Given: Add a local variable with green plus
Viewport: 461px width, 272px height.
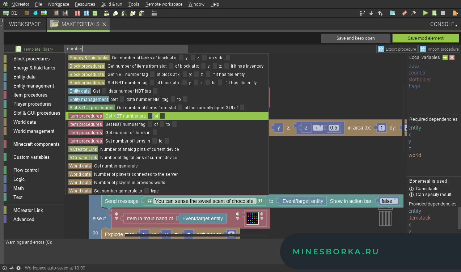Looking at the screenshot, I should coord(445,58).
